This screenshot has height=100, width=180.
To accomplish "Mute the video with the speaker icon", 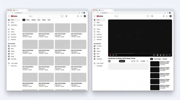I will pyautogui.click(x=116, y=55).
